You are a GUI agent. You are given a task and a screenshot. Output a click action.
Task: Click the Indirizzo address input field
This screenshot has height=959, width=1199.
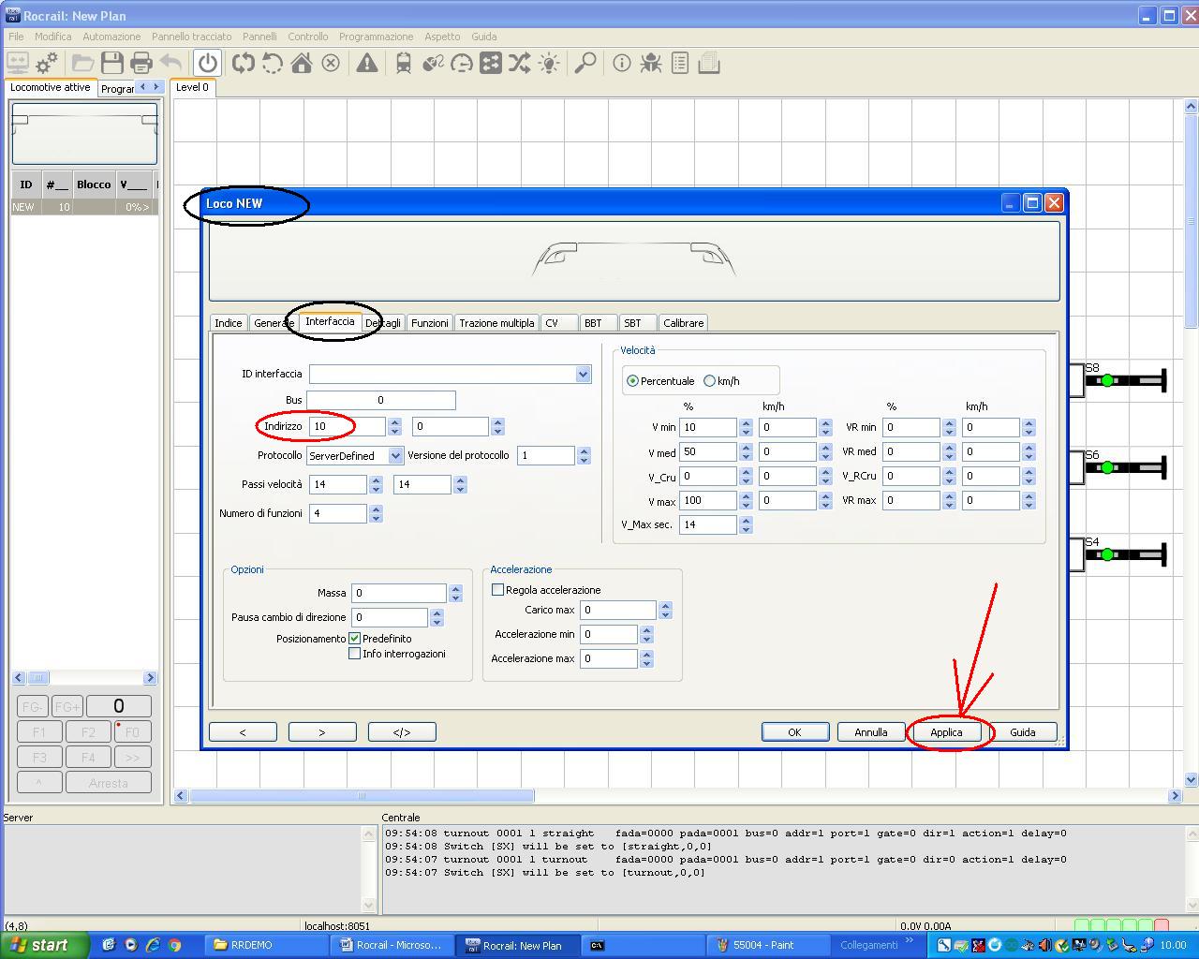coord(347,426)
